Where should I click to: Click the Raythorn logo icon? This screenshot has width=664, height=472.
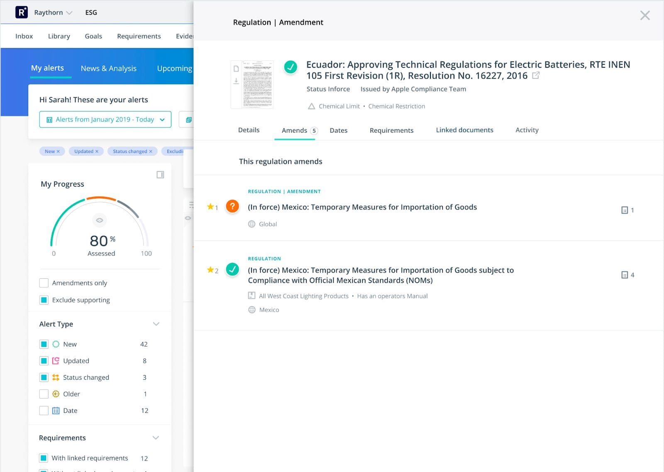tap(22, 12)
